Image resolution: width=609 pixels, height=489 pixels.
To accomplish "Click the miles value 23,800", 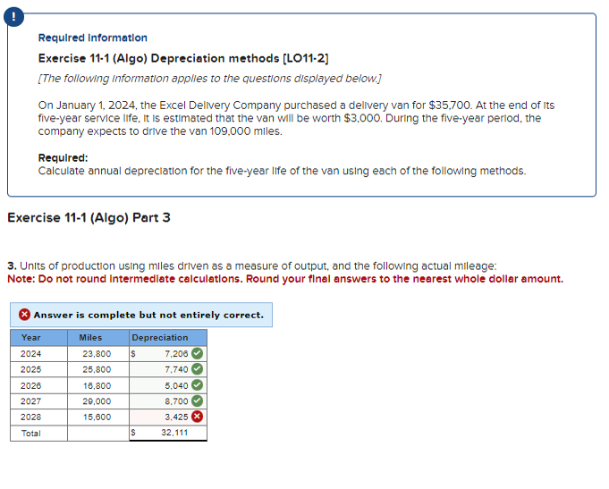I will (x=97, y=354).
